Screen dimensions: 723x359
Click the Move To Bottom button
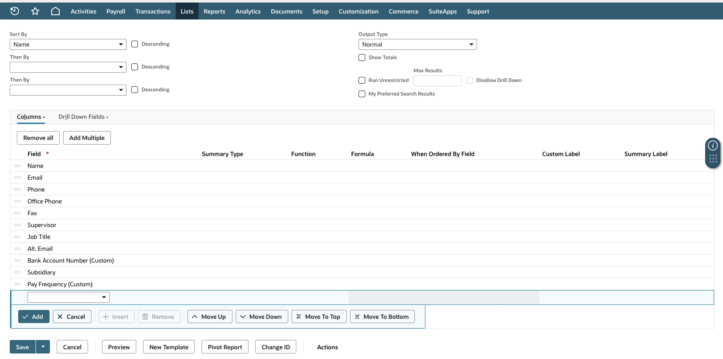coord(382,316)
